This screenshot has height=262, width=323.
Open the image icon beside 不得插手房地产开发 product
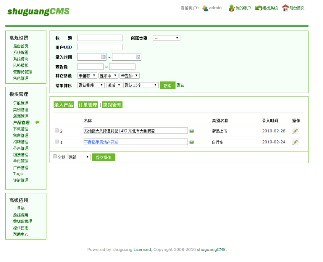point(192,142)
